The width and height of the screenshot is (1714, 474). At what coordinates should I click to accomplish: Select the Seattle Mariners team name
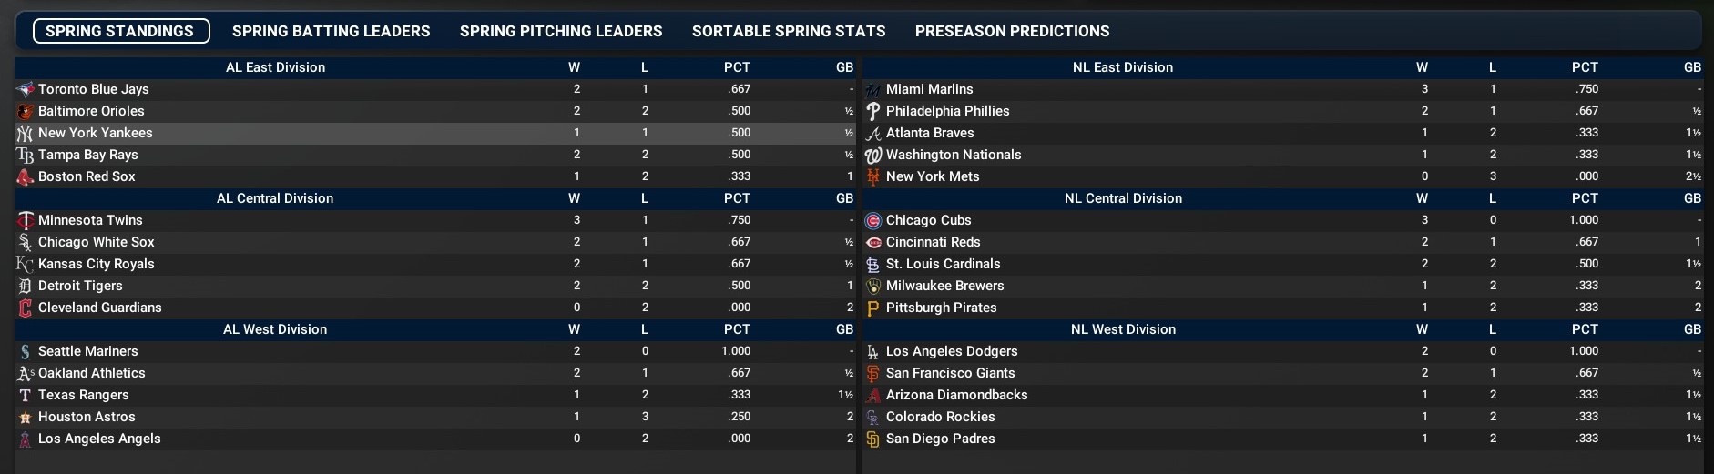point(88,351)
